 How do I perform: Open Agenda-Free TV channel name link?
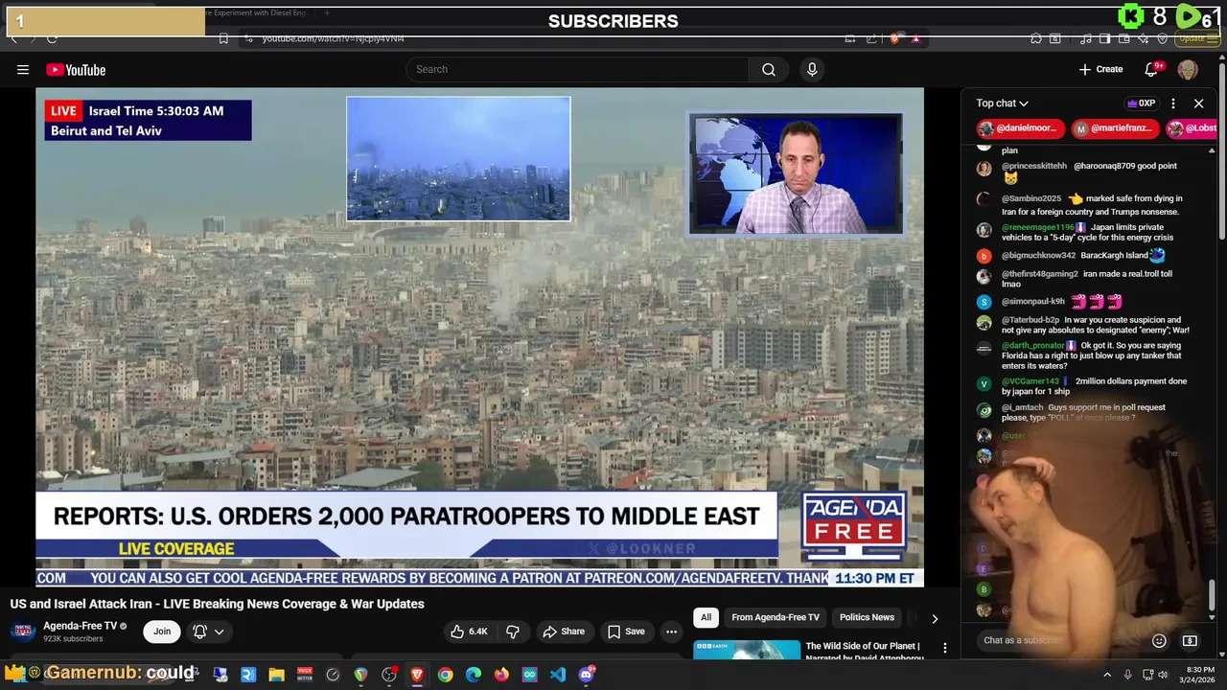point(80,626)
